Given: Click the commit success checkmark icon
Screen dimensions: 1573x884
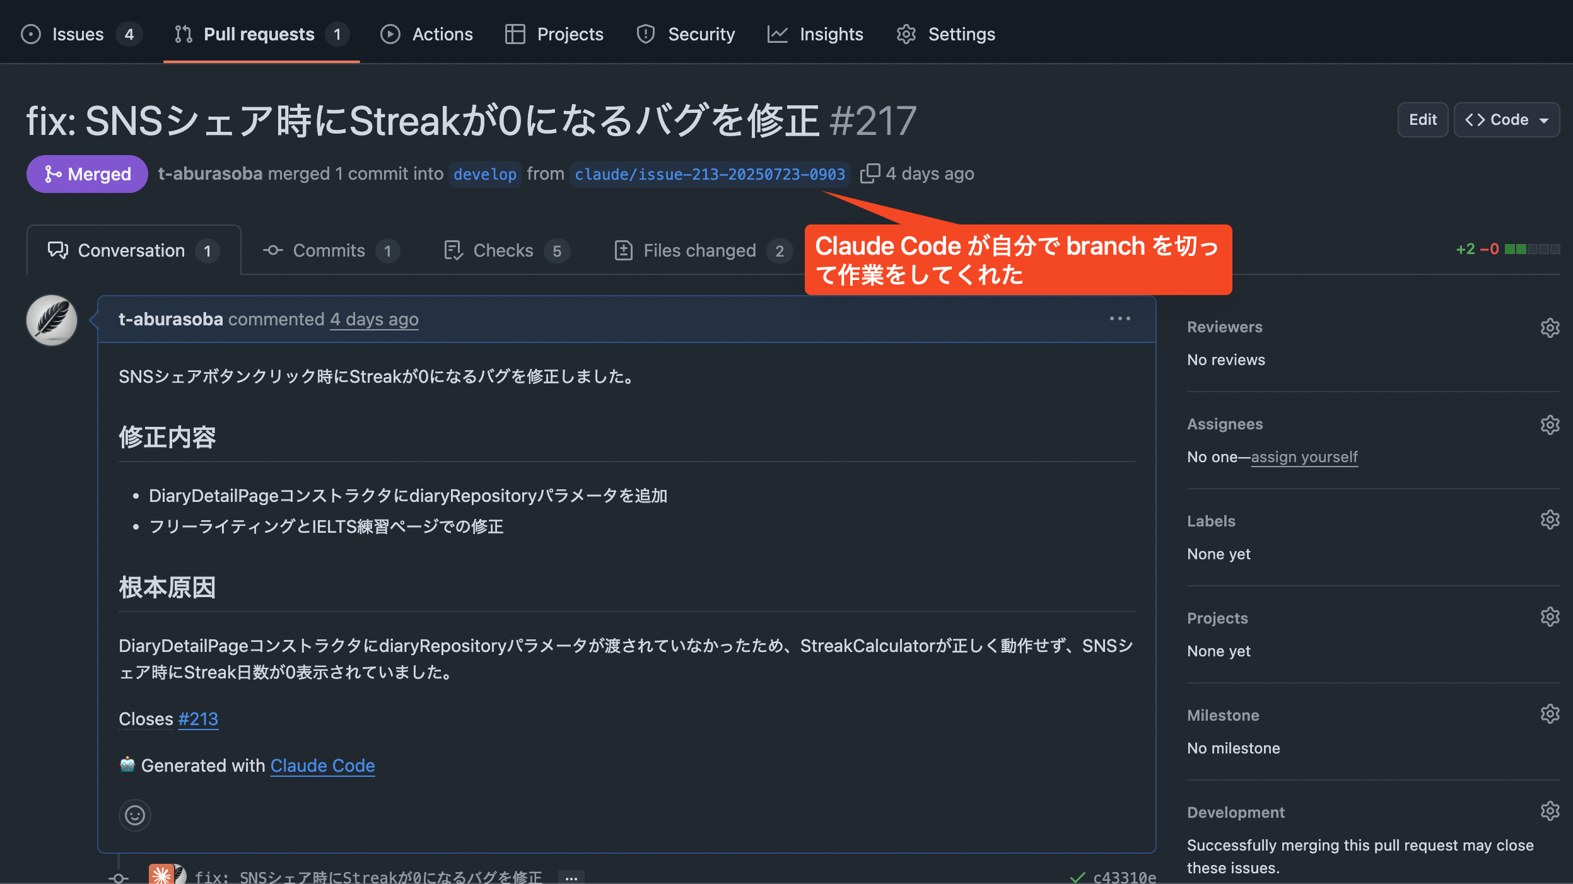Looking at the screenshot, I should 1078,877.
